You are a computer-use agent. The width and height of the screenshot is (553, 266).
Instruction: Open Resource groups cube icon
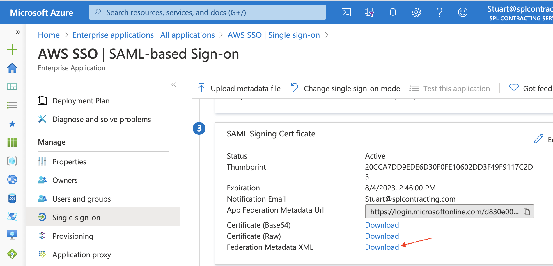pos(12,161)
